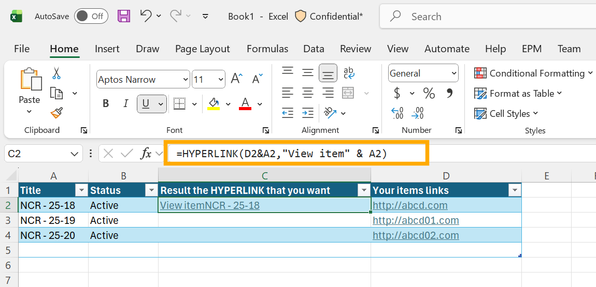This screenshot has height=287, width=596.
Task: Open Format as Table menu
Action: (518, 93)
